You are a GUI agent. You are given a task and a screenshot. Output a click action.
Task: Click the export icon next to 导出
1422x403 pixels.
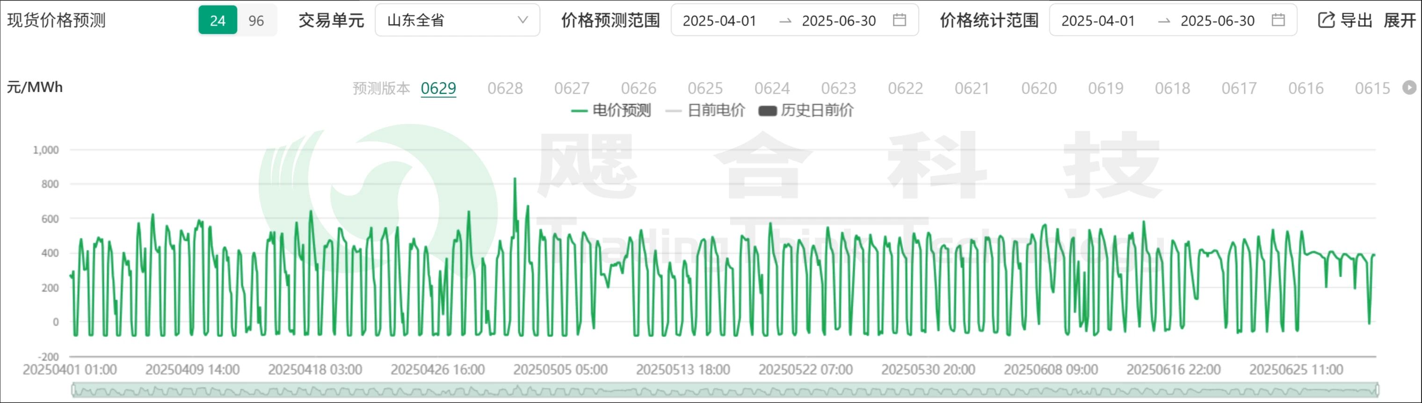coord(1325,21)
